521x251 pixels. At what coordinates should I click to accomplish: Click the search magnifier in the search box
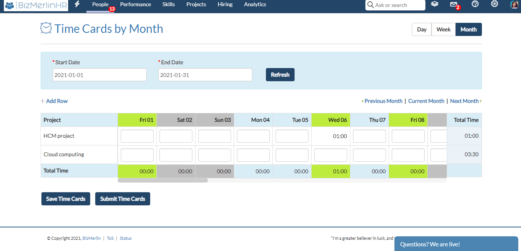click(370, 5)
